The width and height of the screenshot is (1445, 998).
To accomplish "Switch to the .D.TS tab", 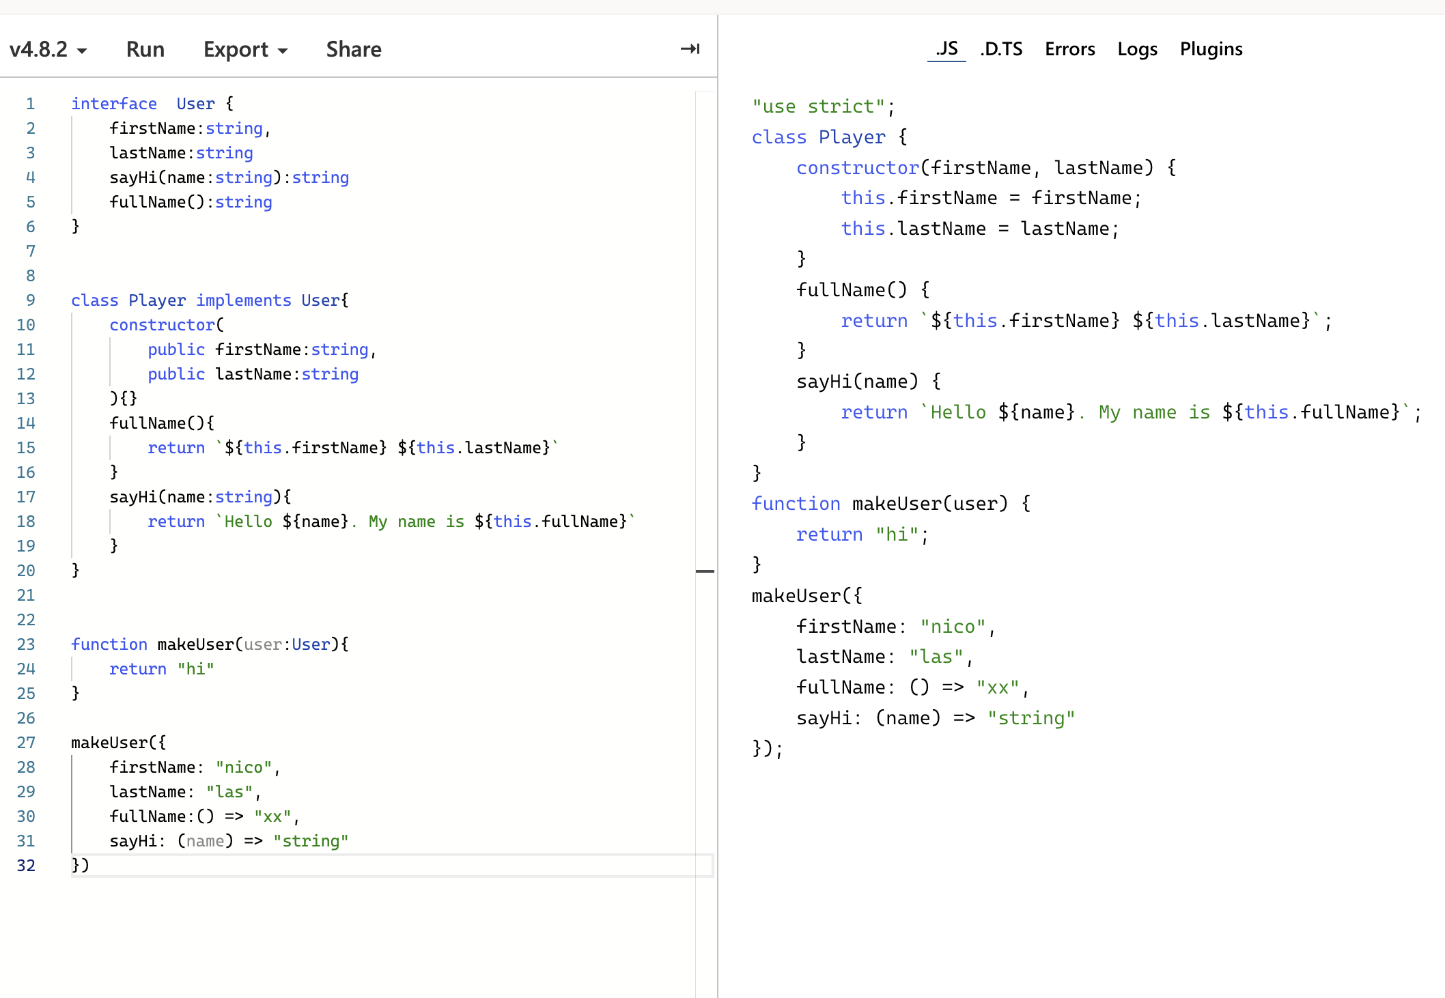I will pos(1001,49).
